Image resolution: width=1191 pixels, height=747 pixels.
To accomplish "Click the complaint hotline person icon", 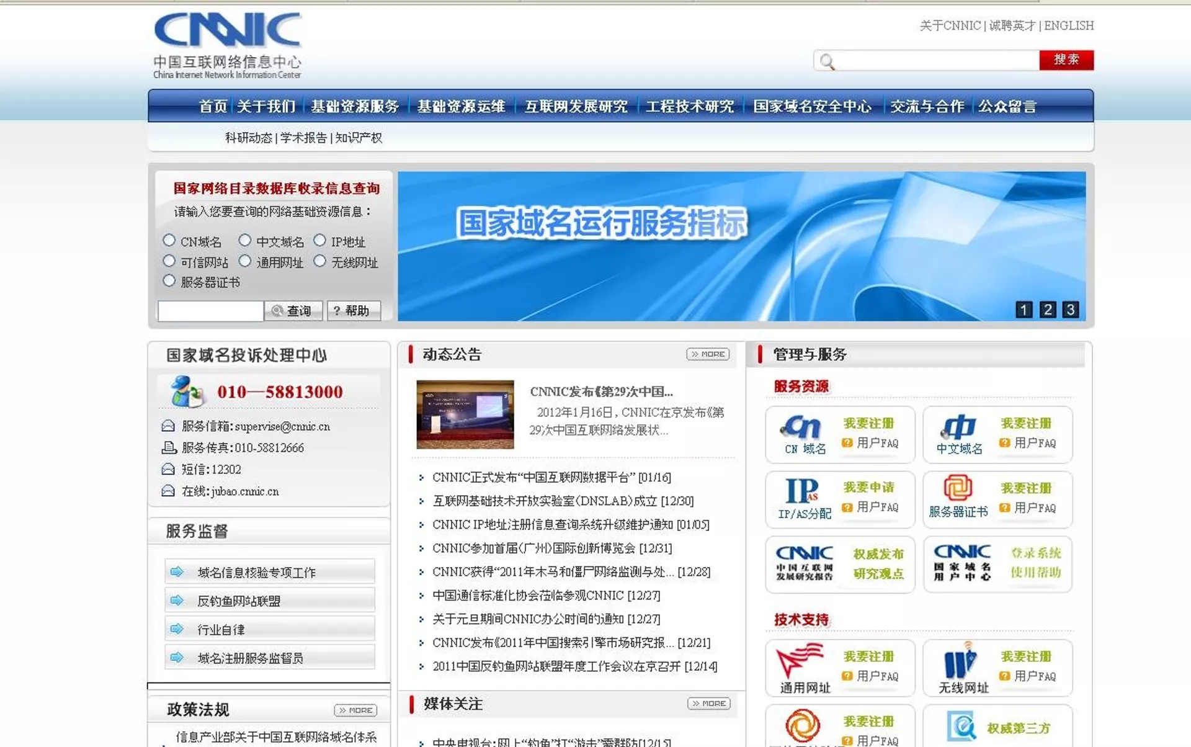I will click(186, 391).
